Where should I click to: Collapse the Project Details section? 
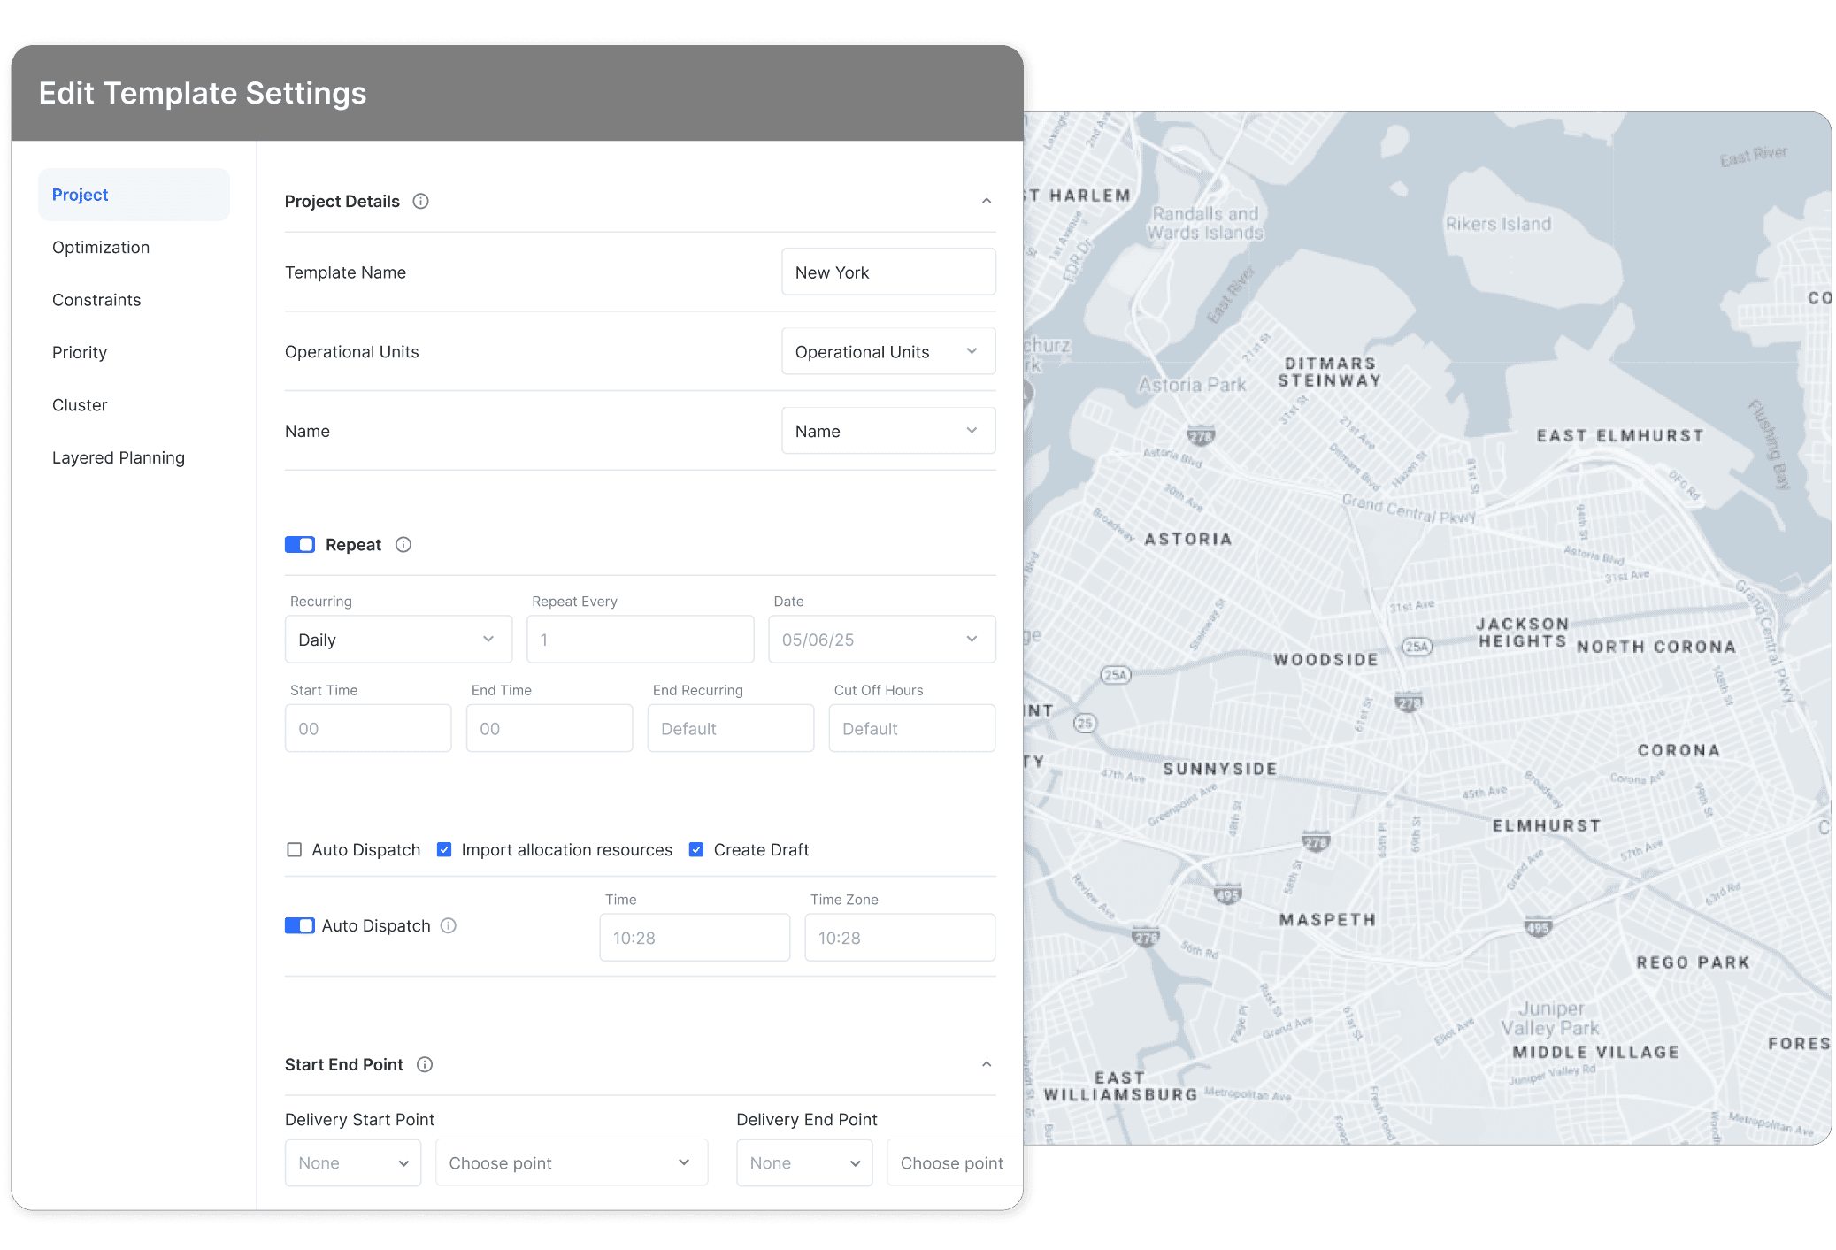987,201
